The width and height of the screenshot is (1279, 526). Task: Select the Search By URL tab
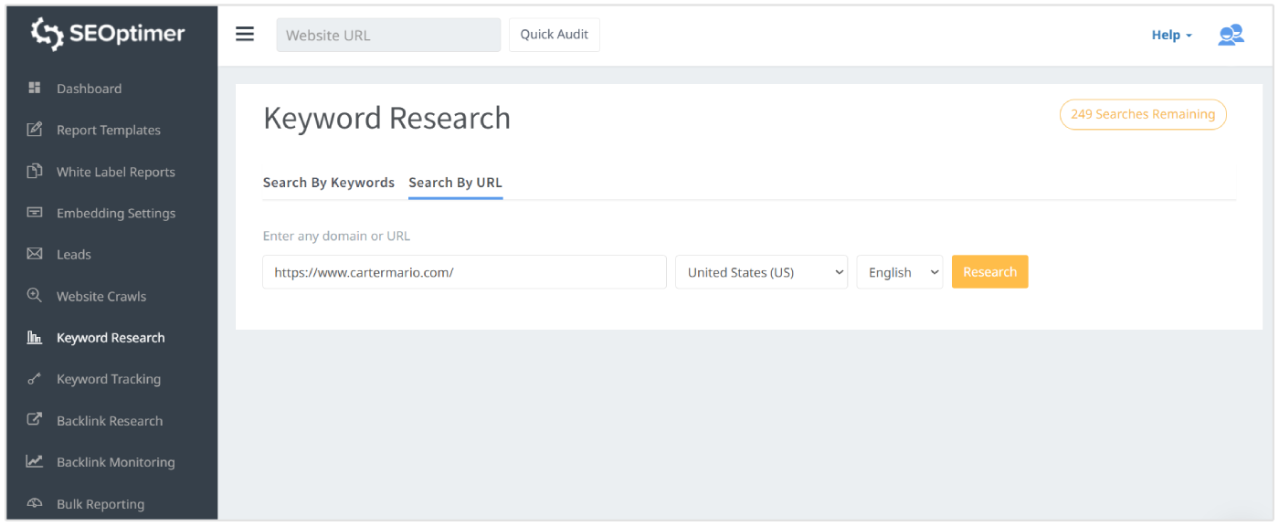455,182
